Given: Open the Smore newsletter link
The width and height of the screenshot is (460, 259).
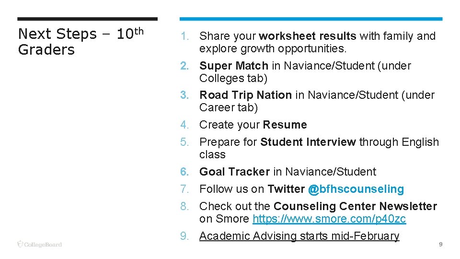Looking at the screenshot, I should click(329, 219).
